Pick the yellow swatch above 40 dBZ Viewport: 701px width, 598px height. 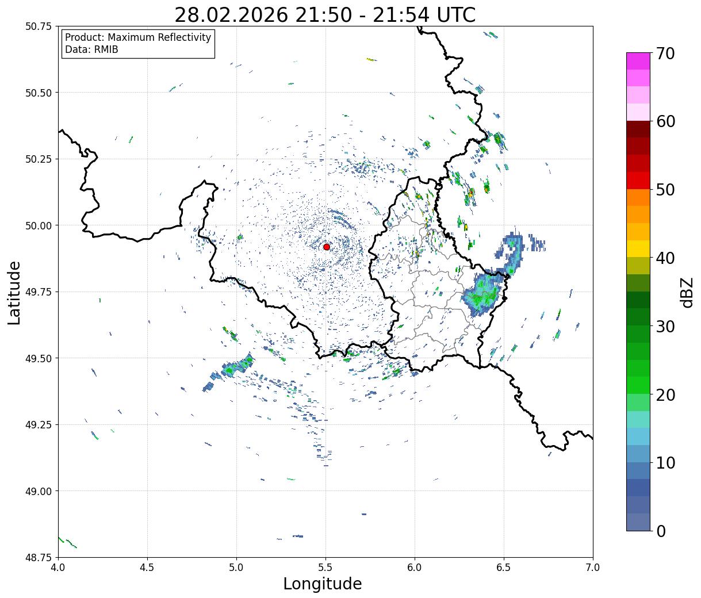pos(638,248)
